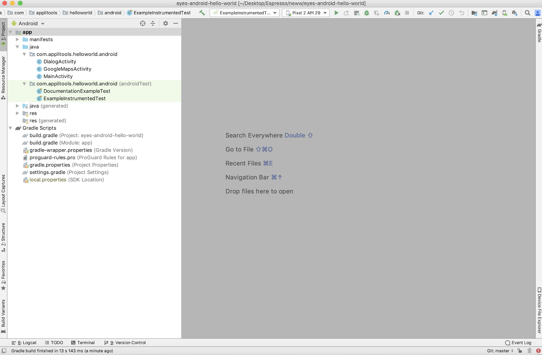
Task: Run the app with green play button
Action: point(336,13)
